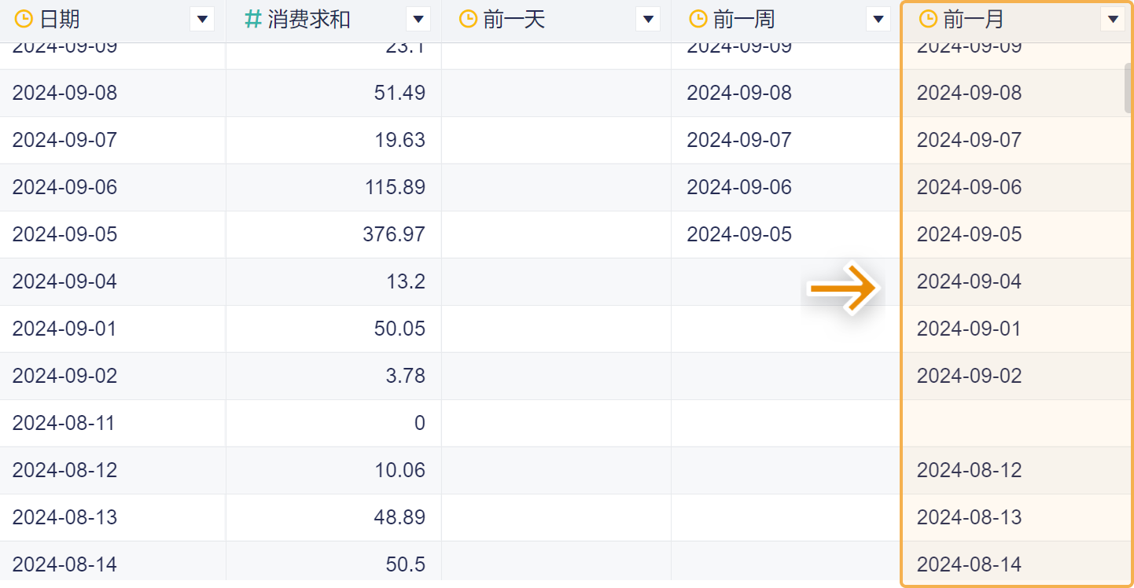Select 2024-09-07 in the 前一周 column
Screen dimensions: 1134x588
pyautogui.click(x=739, y=140)
